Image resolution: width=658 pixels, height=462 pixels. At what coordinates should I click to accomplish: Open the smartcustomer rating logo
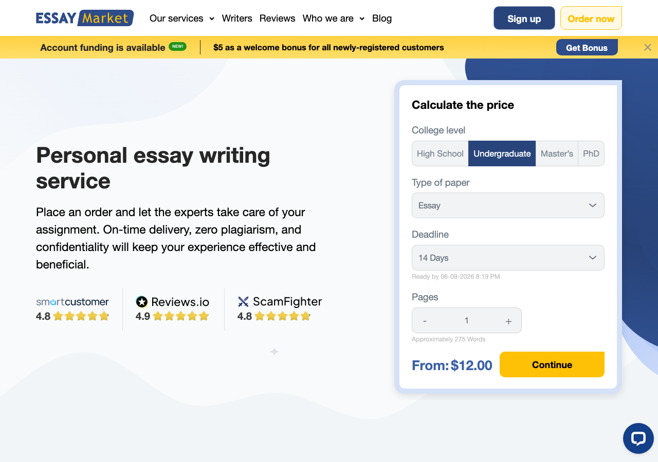click(72, 301)
